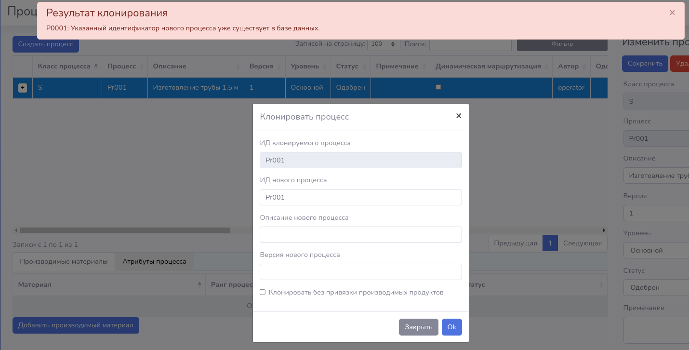This screenshot has width=689, height=350.
Task: Select Производимые материалы tab
Action: [64, 261]
